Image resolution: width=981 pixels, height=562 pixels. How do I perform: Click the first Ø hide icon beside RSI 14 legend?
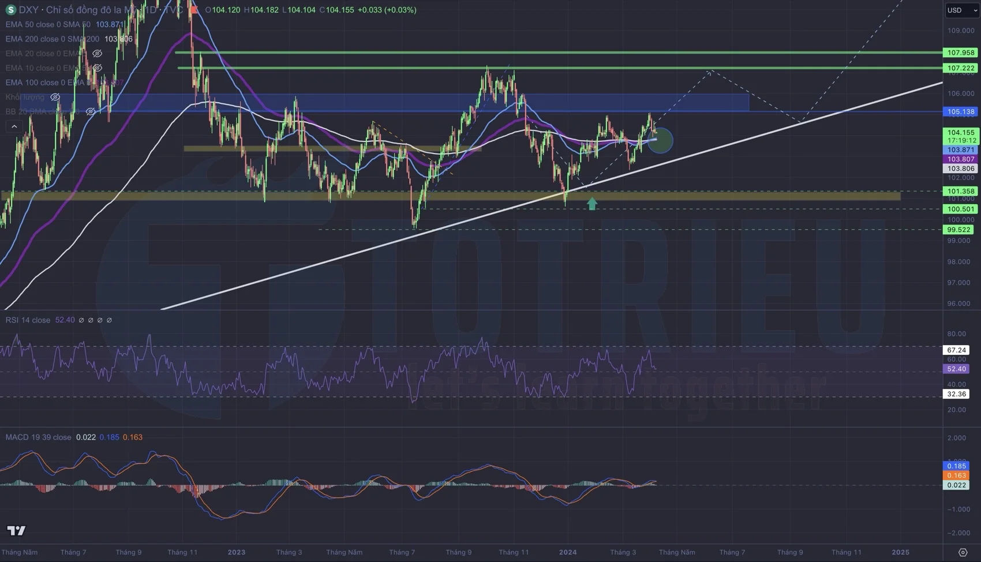point(81,320)
